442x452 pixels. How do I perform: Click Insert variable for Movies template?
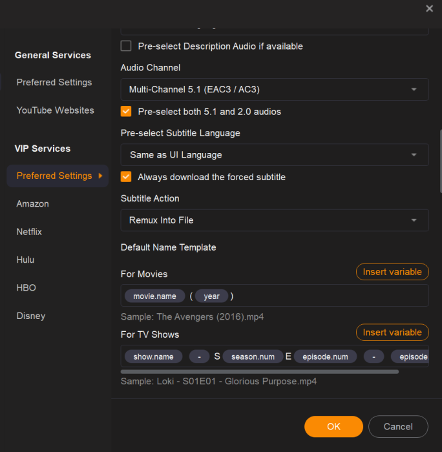(392, 272)
